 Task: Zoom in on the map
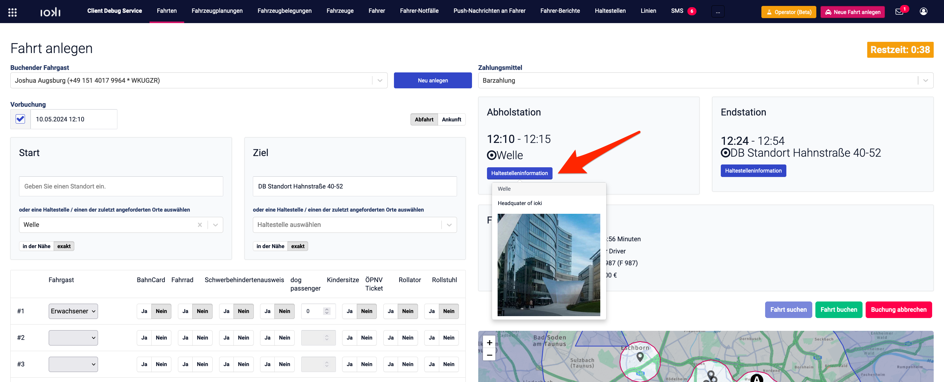pyautogui.click(x=489, y=342)
